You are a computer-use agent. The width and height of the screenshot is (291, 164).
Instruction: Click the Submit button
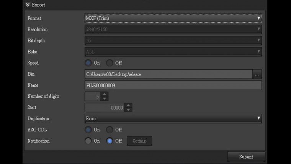[x=246, y=157]
